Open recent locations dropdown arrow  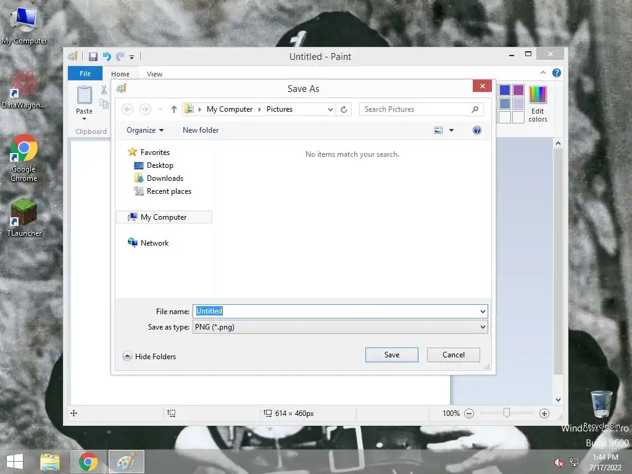[x=160, y=109]
